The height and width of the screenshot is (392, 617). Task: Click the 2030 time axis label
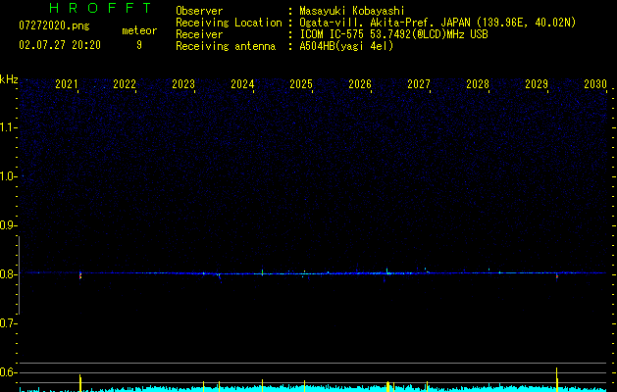pyautogui.click(x=595, y=84)
